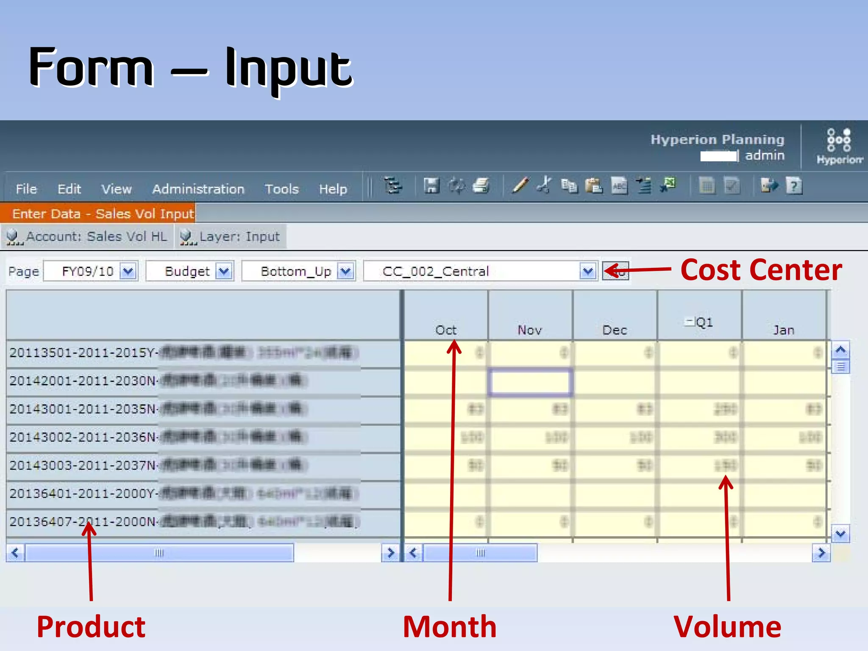868x651 pixels.
Task: Click the vertical scrollbar down arrow
Action: (x=840, y=533)
